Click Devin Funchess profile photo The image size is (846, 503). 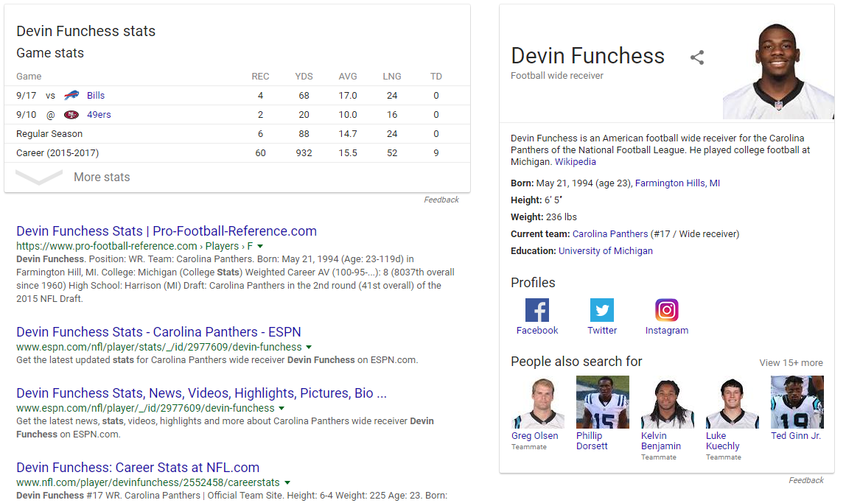pyautogui.click(x=778, y=71)
